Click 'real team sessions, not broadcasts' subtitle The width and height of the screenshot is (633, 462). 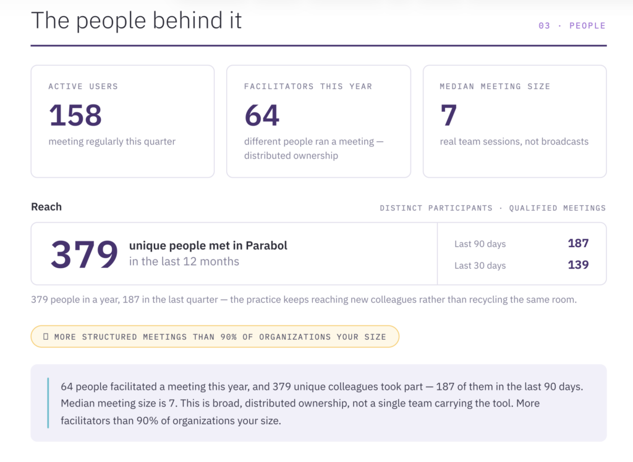pyautogui.click(x=514, y=141)
